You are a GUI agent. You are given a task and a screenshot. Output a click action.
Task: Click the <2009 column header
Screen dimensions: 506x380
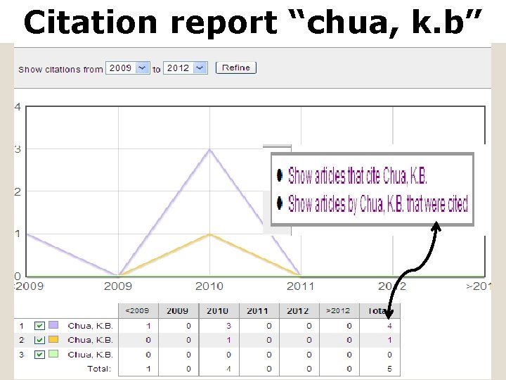[x=138, y=311]
